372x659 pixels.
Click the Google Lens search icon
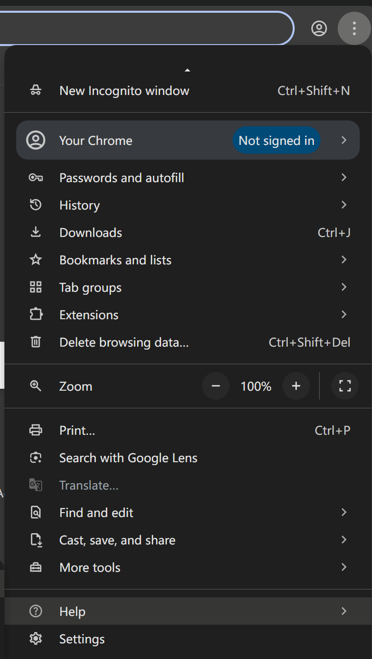(36, 458)
